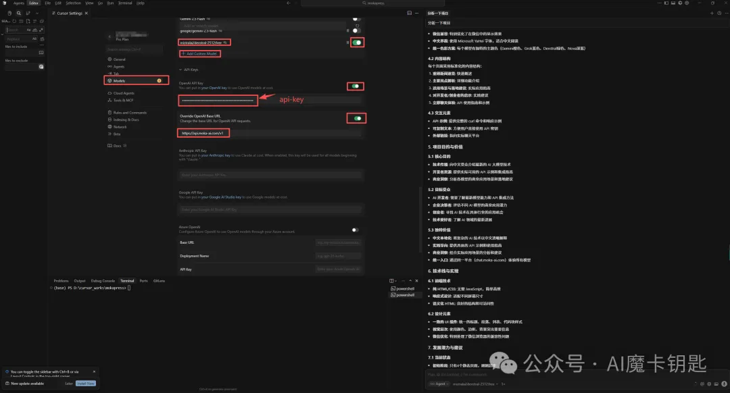This screenshot has height=393, width=730.
Task: Collapse the API Keys section
Action: pos(181,69)
